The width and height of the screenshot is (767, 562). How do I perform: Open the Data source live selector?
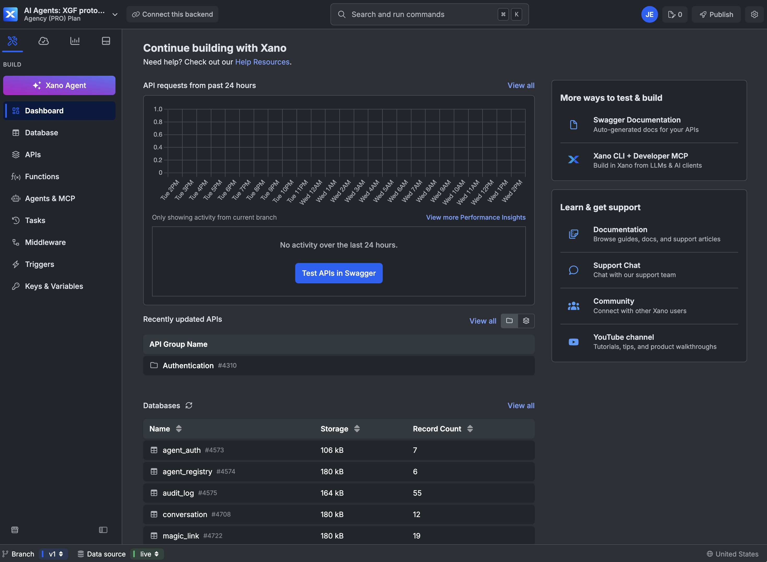tap(147, 554)
